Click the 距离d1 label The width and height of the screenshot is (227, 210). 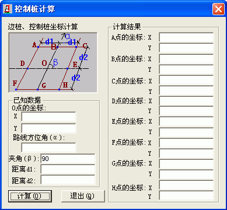point(24,169)
